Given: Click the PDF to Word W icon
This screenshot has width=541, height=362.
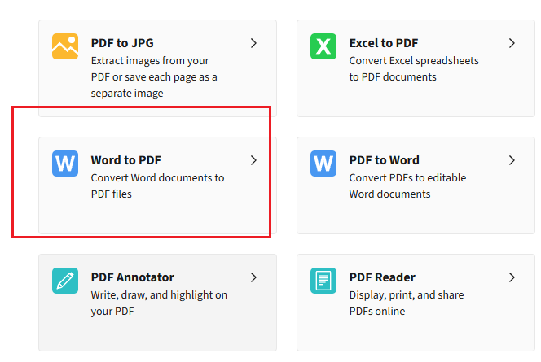Looking at the screenshot, I should point(323,164).
